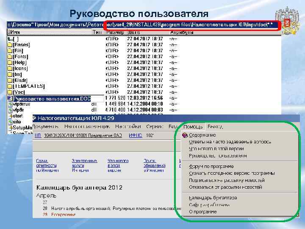Select Подписаться на рассылку новостей

pos(227,180)
